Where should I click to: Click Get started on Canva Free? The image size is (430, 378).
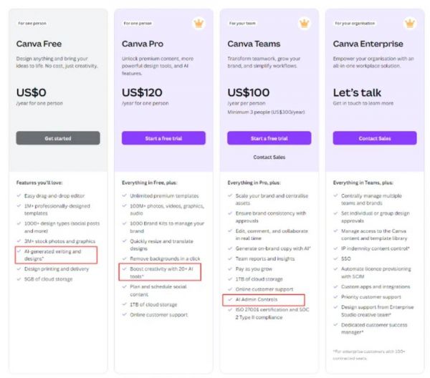58,138
